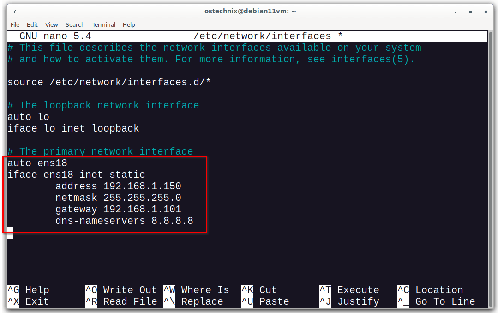Click the ^W Where Is shortcut

coord(196,290)
